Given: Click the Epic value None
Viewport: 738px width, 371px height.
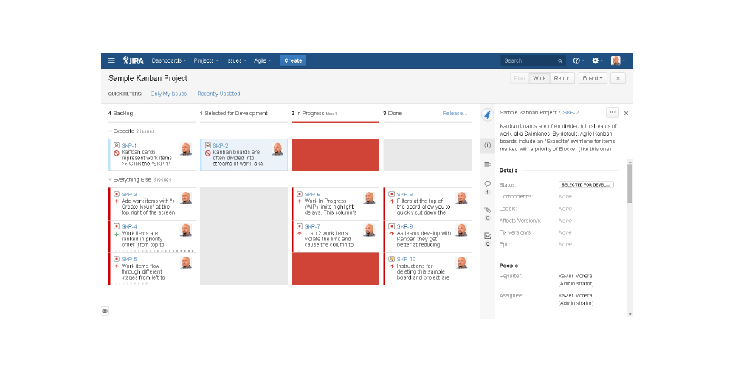Looking at the screenshot, I should point(565,245).
